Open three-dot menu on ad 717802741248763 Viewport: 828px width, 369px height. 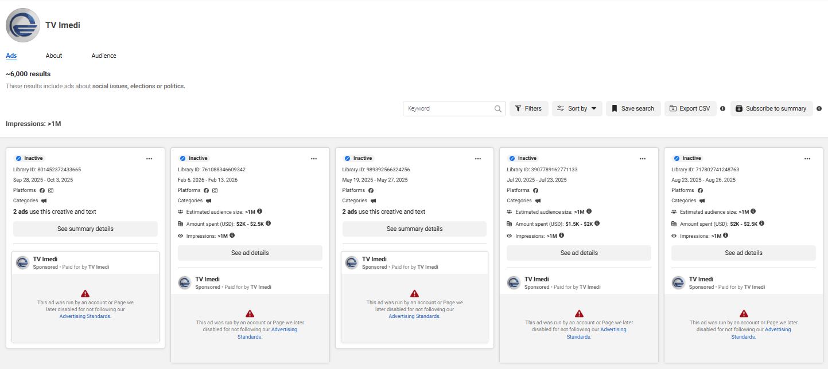pyautogui.click(x=807, y=159)
